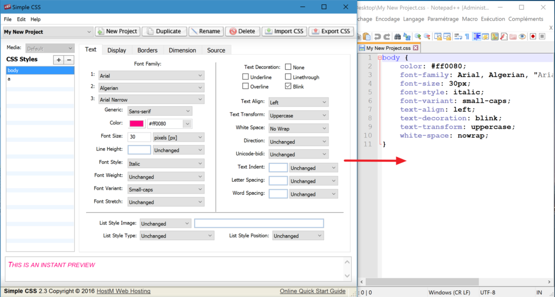The width and height of the screenshot is (555, 297).
Task: Open the My New Project selector dropdown
Action: pyautogui.click(x=48, y=32)
